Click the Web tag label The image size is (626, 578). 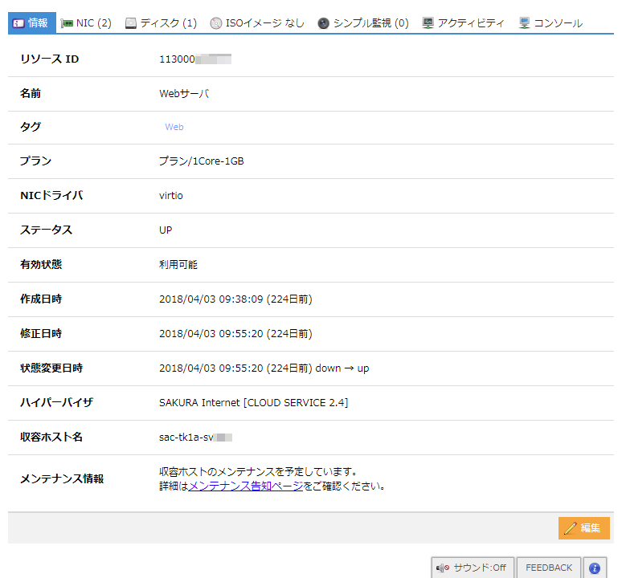coord(174,127)
